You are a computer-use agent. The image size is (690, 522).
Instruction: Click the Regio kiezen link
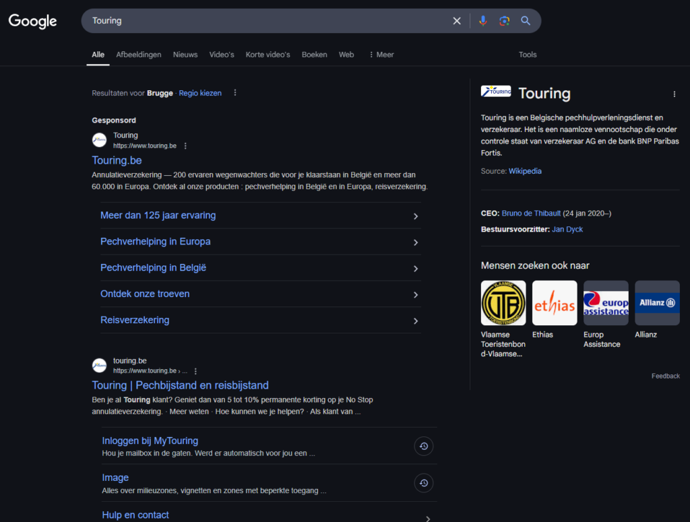coord(200,93)
